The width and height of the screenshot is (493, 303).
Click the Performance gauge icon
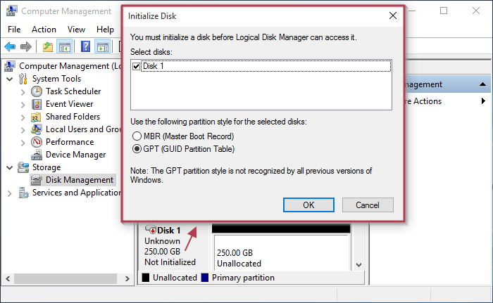(x=37, y=142)
